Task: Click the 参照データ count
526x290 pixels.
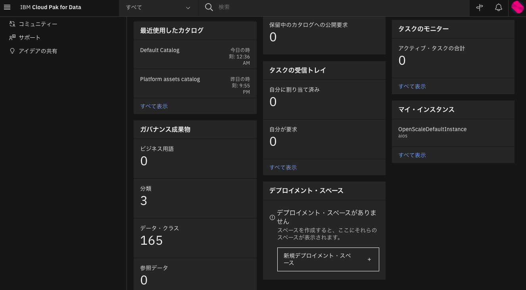Action: pyautogui.click(x=144, y=280)
